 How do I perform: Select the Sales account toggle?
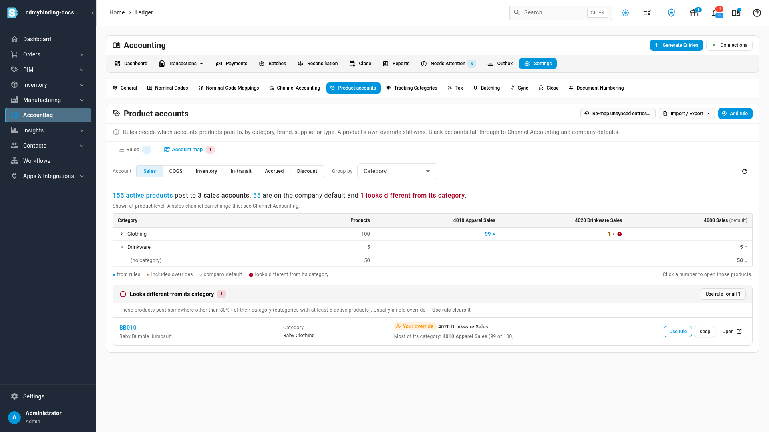pyautogui.click(x=149, y=171)
